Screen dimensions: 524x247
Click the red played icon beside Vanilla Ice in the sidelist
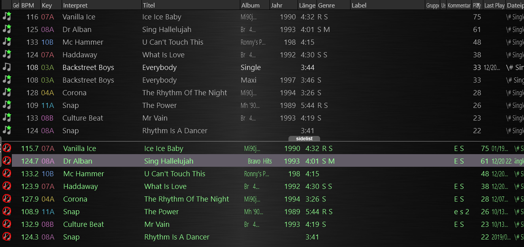tap(7, 148)
